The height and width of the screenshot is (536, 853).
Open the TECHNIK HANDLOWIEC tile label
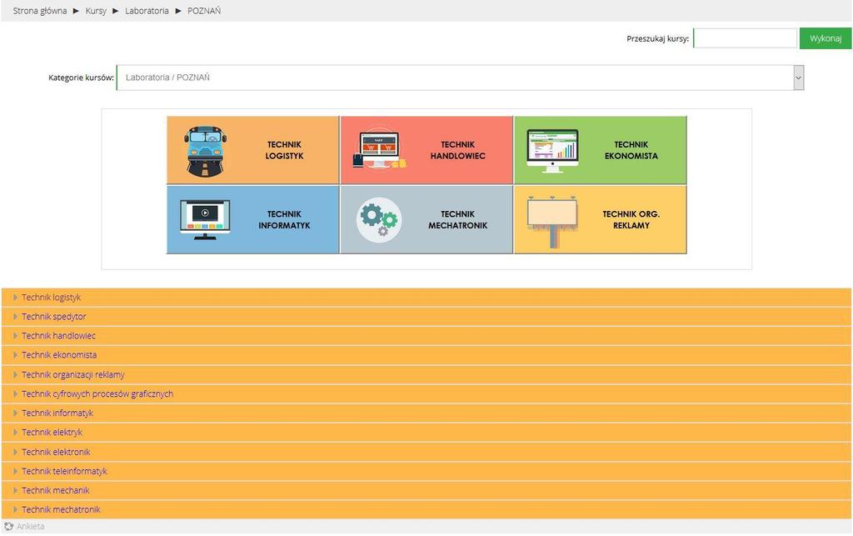[x=457, y=150]
